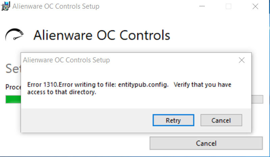Click the installer icon in the title bar
This screenshot has width=270, height=157.
[5, 6]
